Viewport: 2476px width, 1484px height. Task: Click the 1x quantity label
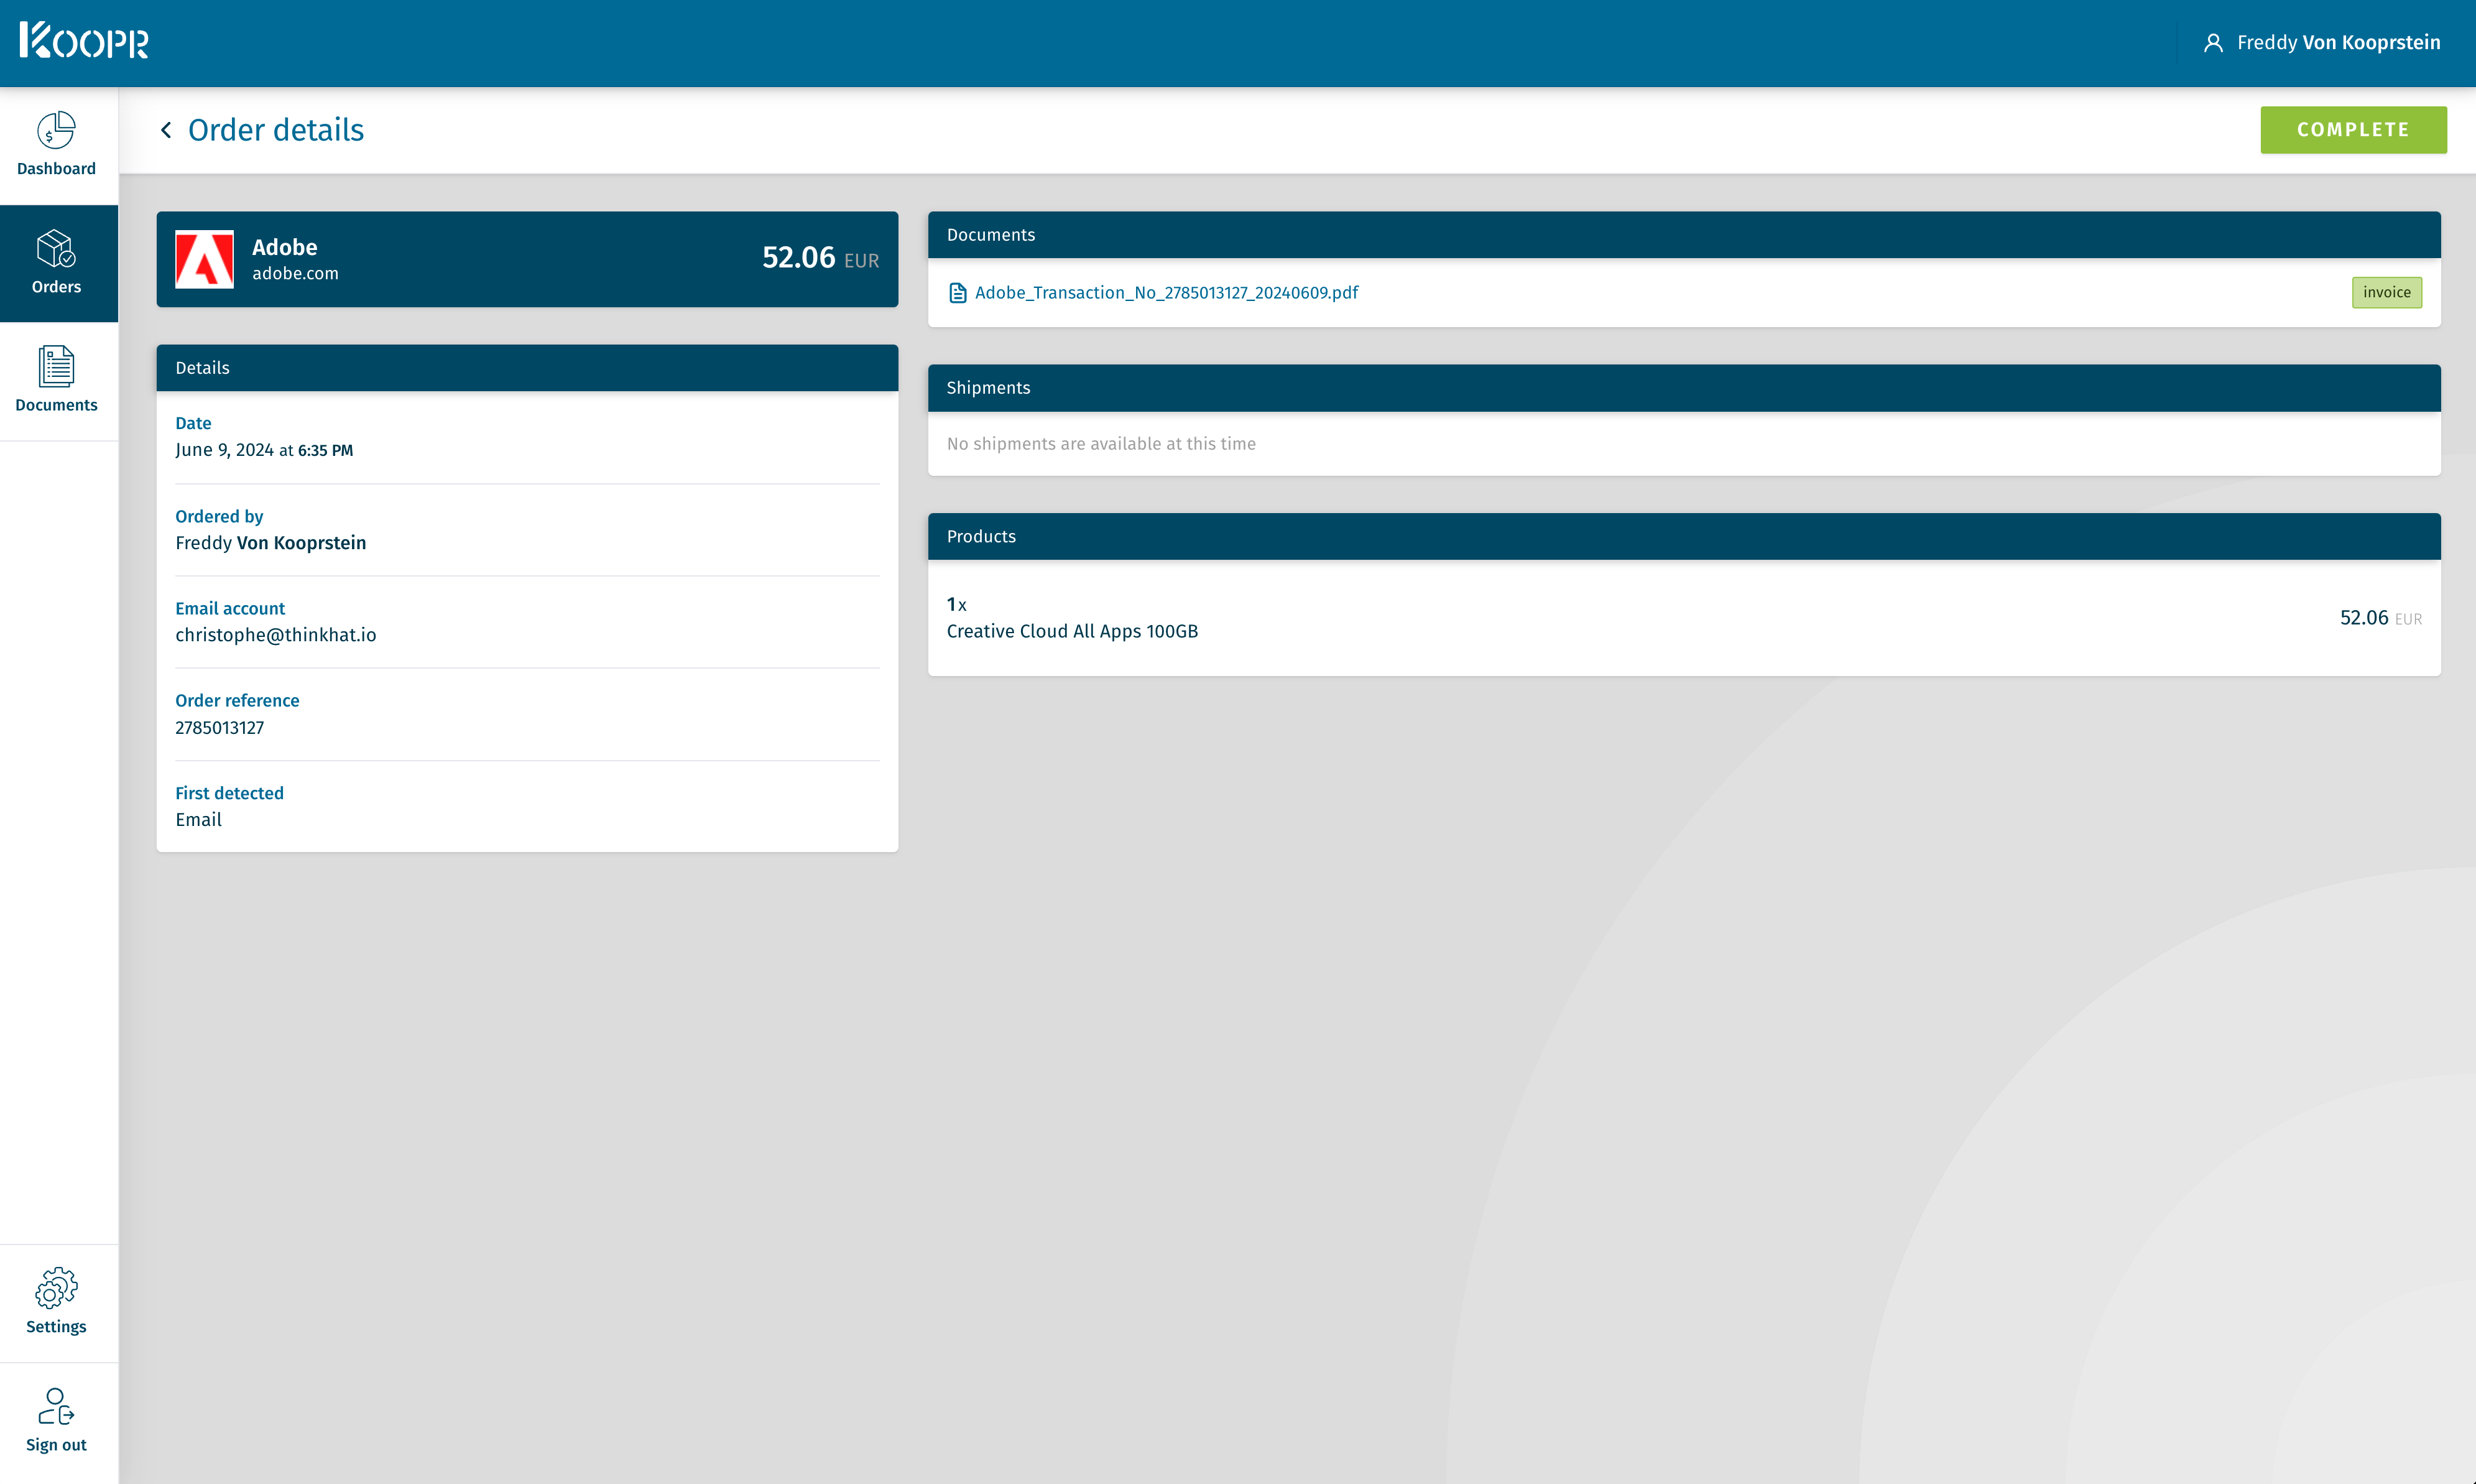(956, 605)
